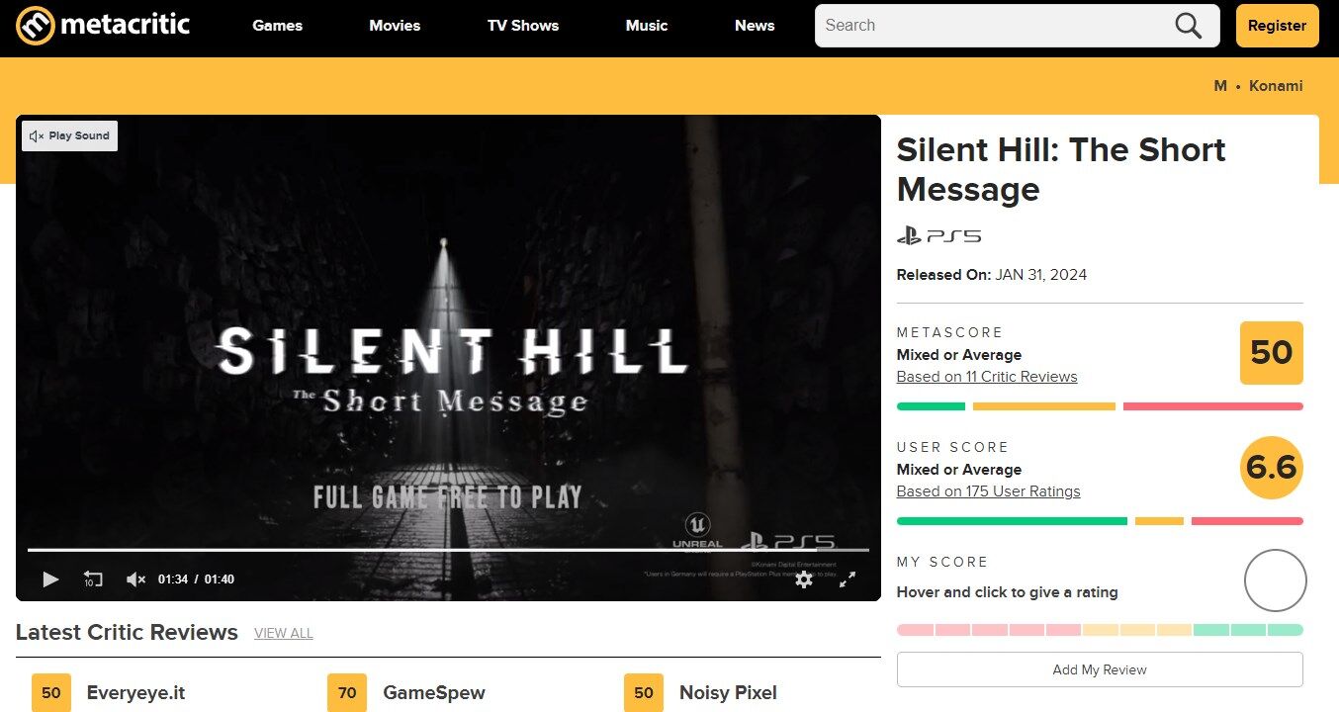1339x712 pixels.
Task: Click the GameSpew score 70 badge
Action: tap(347, 693)
